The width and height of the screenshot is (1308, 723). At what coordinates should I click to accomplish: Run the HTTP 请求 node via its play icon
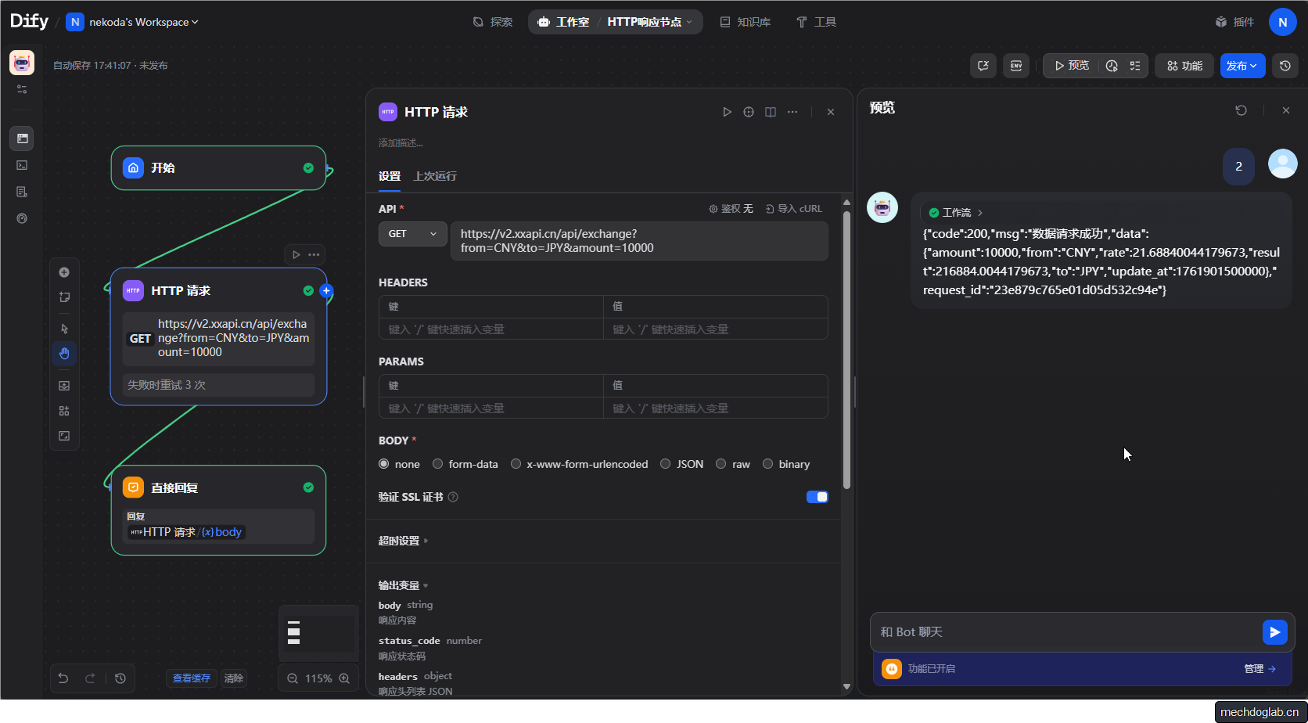point(296,254)
